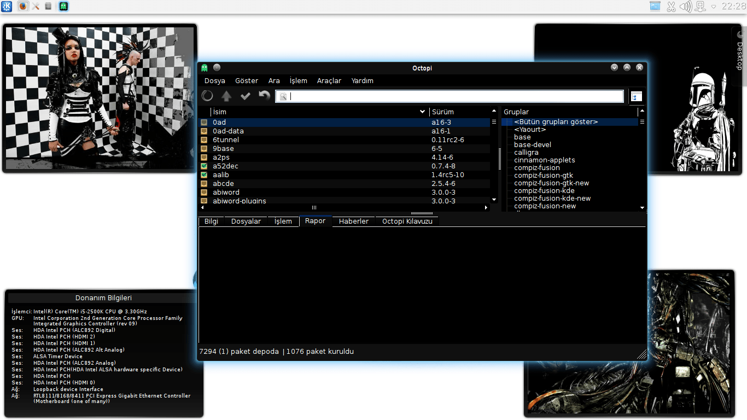Toggle the groups panel icon beside search
747x420 pixels.
636,96
